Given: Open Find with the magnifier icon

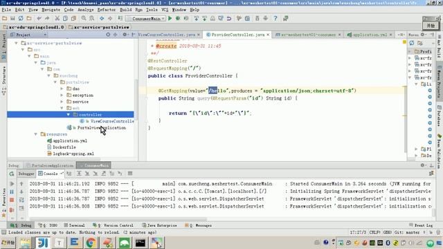Looking at the screenshot, I should tap(84, 19).
